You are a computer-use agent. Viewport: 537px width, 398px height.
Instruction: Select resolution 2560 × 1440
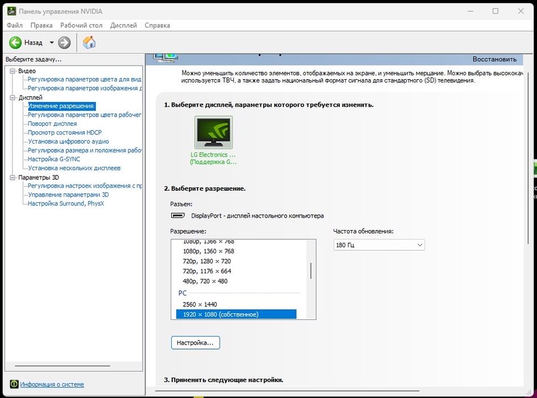tap(200, 305)
